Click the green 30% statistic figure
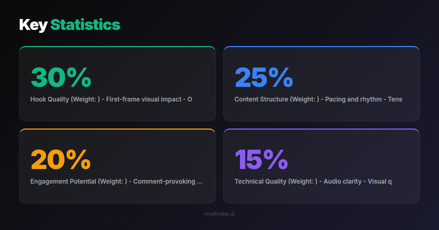The image size is (439, 230). click(61, 77)
